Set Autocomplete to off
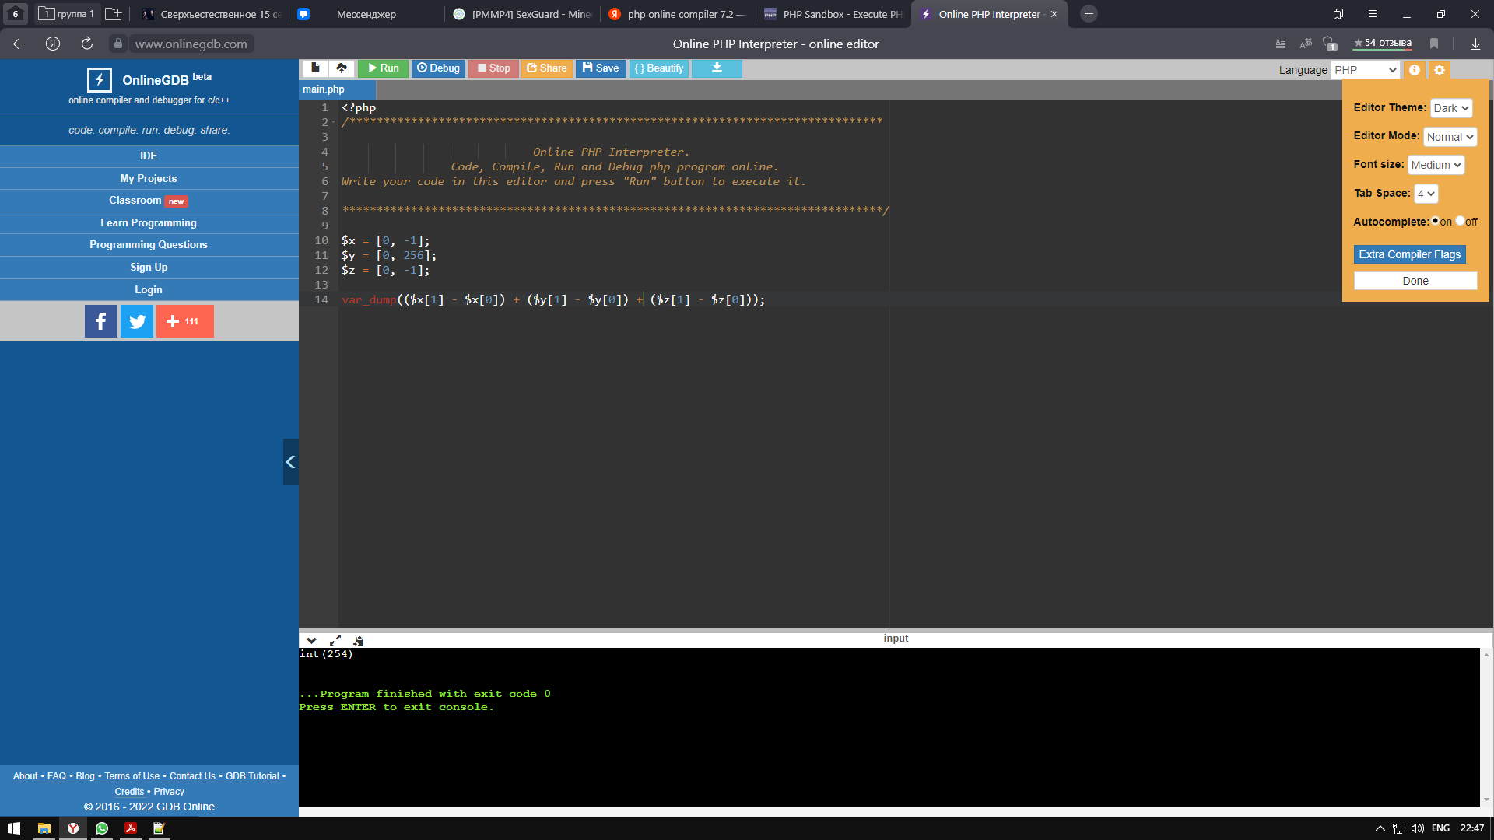Viewport: 1494px width, 840px height. point(1460,221)
